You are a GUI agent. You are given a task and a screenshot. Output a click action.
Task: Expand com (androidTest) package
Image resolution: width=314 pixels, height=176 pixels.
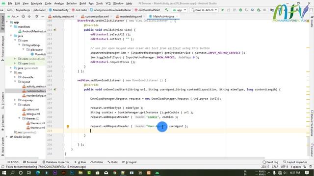tap(15, 59)
